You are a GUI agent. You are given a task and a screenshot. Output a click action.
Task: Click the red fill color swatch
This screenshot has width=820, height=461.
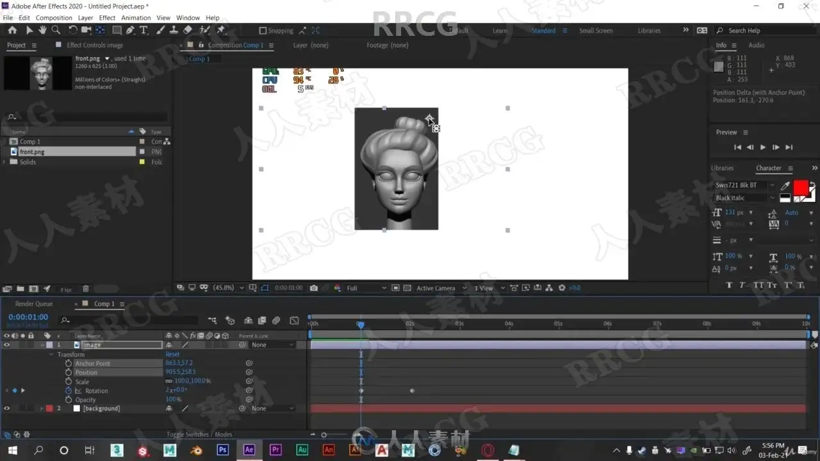click(801, 188)
